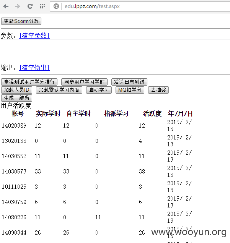Select 实际学时 value 26 in row 14090344
Image resolution: width=230 pixels, height=243 pixels.
(x=38, y=233)
